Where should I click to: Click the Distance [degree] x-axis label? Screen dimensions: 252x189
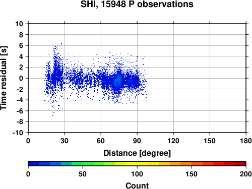coord(137,153)
